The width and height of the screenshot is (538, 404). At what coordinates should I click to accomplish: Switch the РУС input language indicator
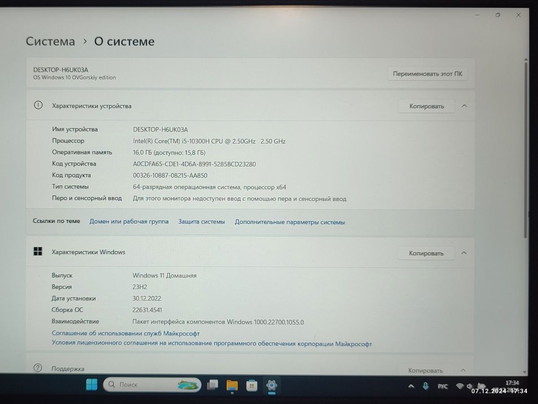[443, 386]
